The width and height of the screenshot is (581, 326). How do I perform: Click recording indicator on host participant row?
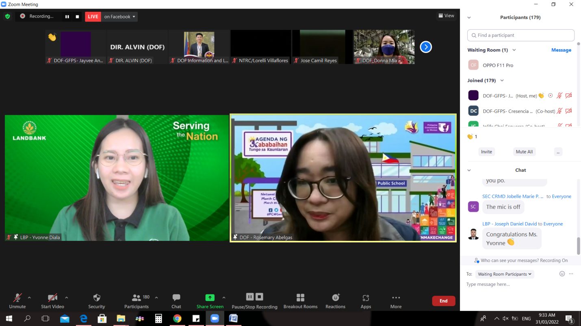551,96
